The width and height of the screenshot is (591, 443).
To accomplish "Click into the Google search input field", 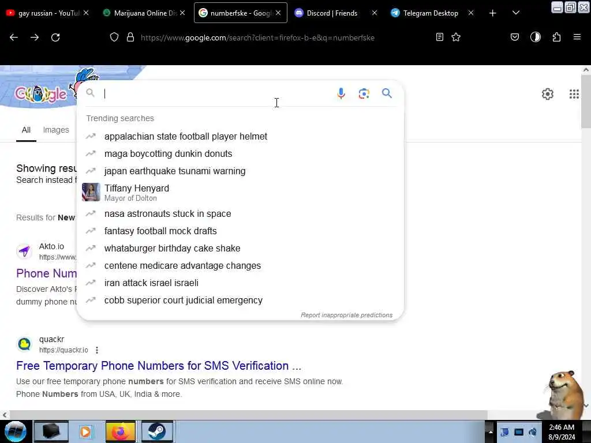I will point(217,93).
